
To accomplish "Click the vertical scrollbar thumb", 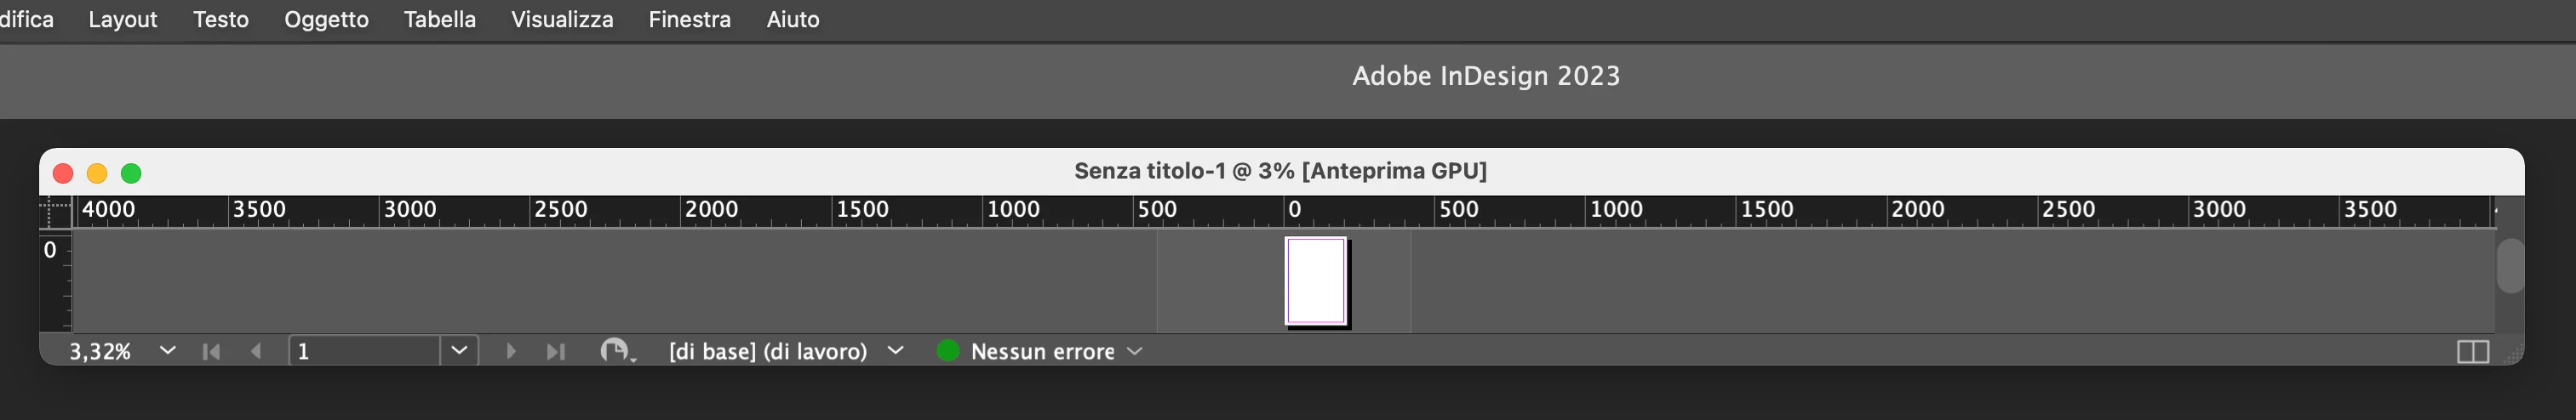I will (x=2509, y=265).
